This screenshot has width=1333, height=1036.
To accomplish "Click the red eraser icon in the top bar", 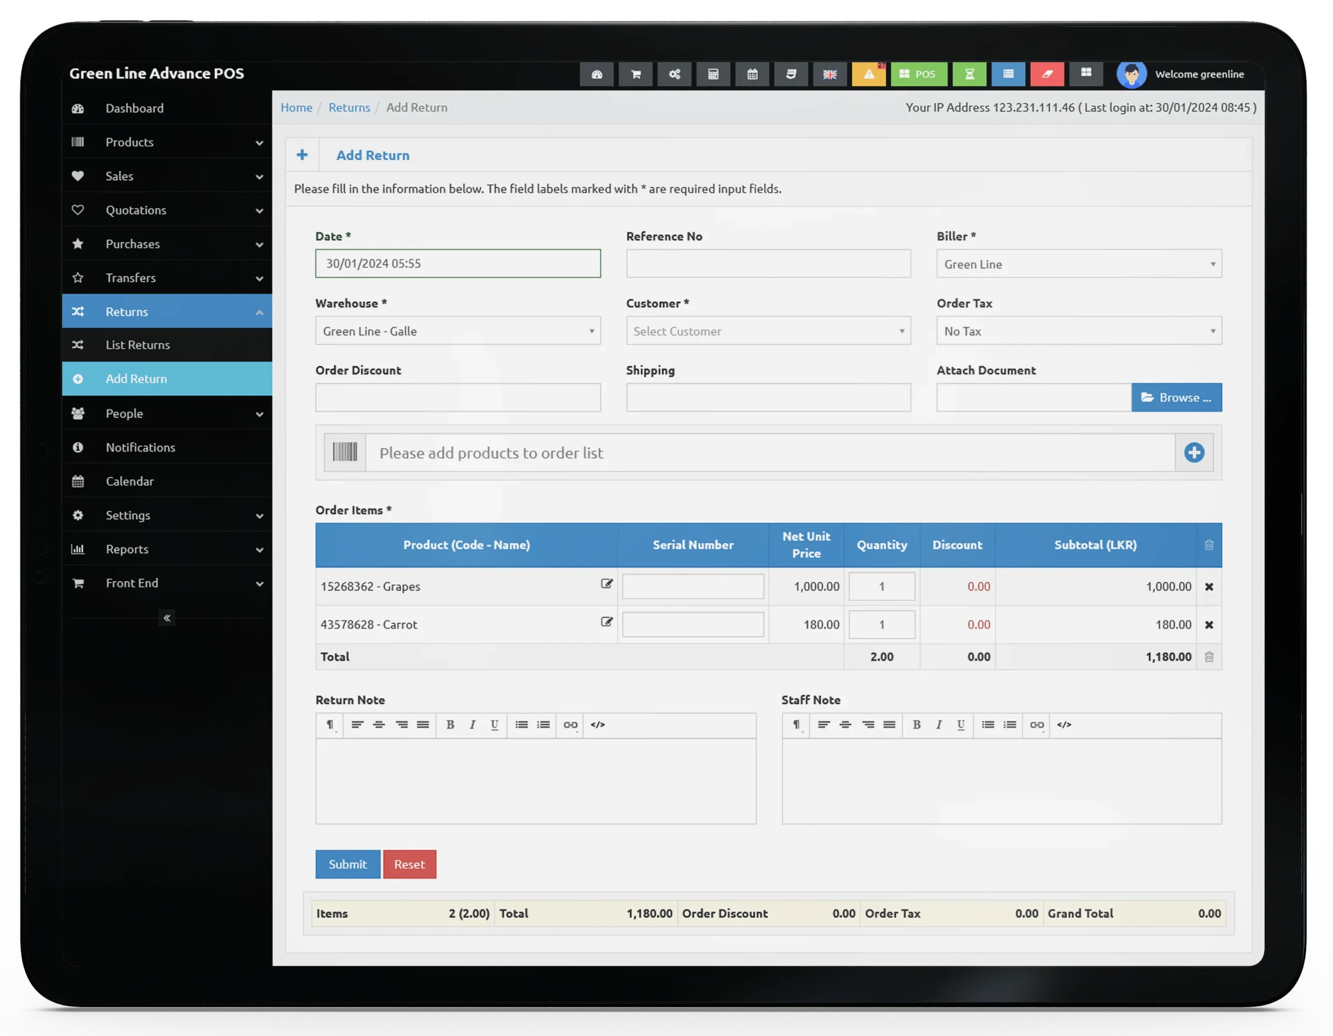I will coord(1047,74).
